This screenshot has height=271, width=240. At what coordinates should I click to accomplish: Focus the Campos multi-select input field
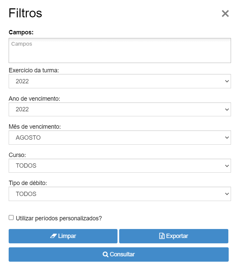pos(120,50)
